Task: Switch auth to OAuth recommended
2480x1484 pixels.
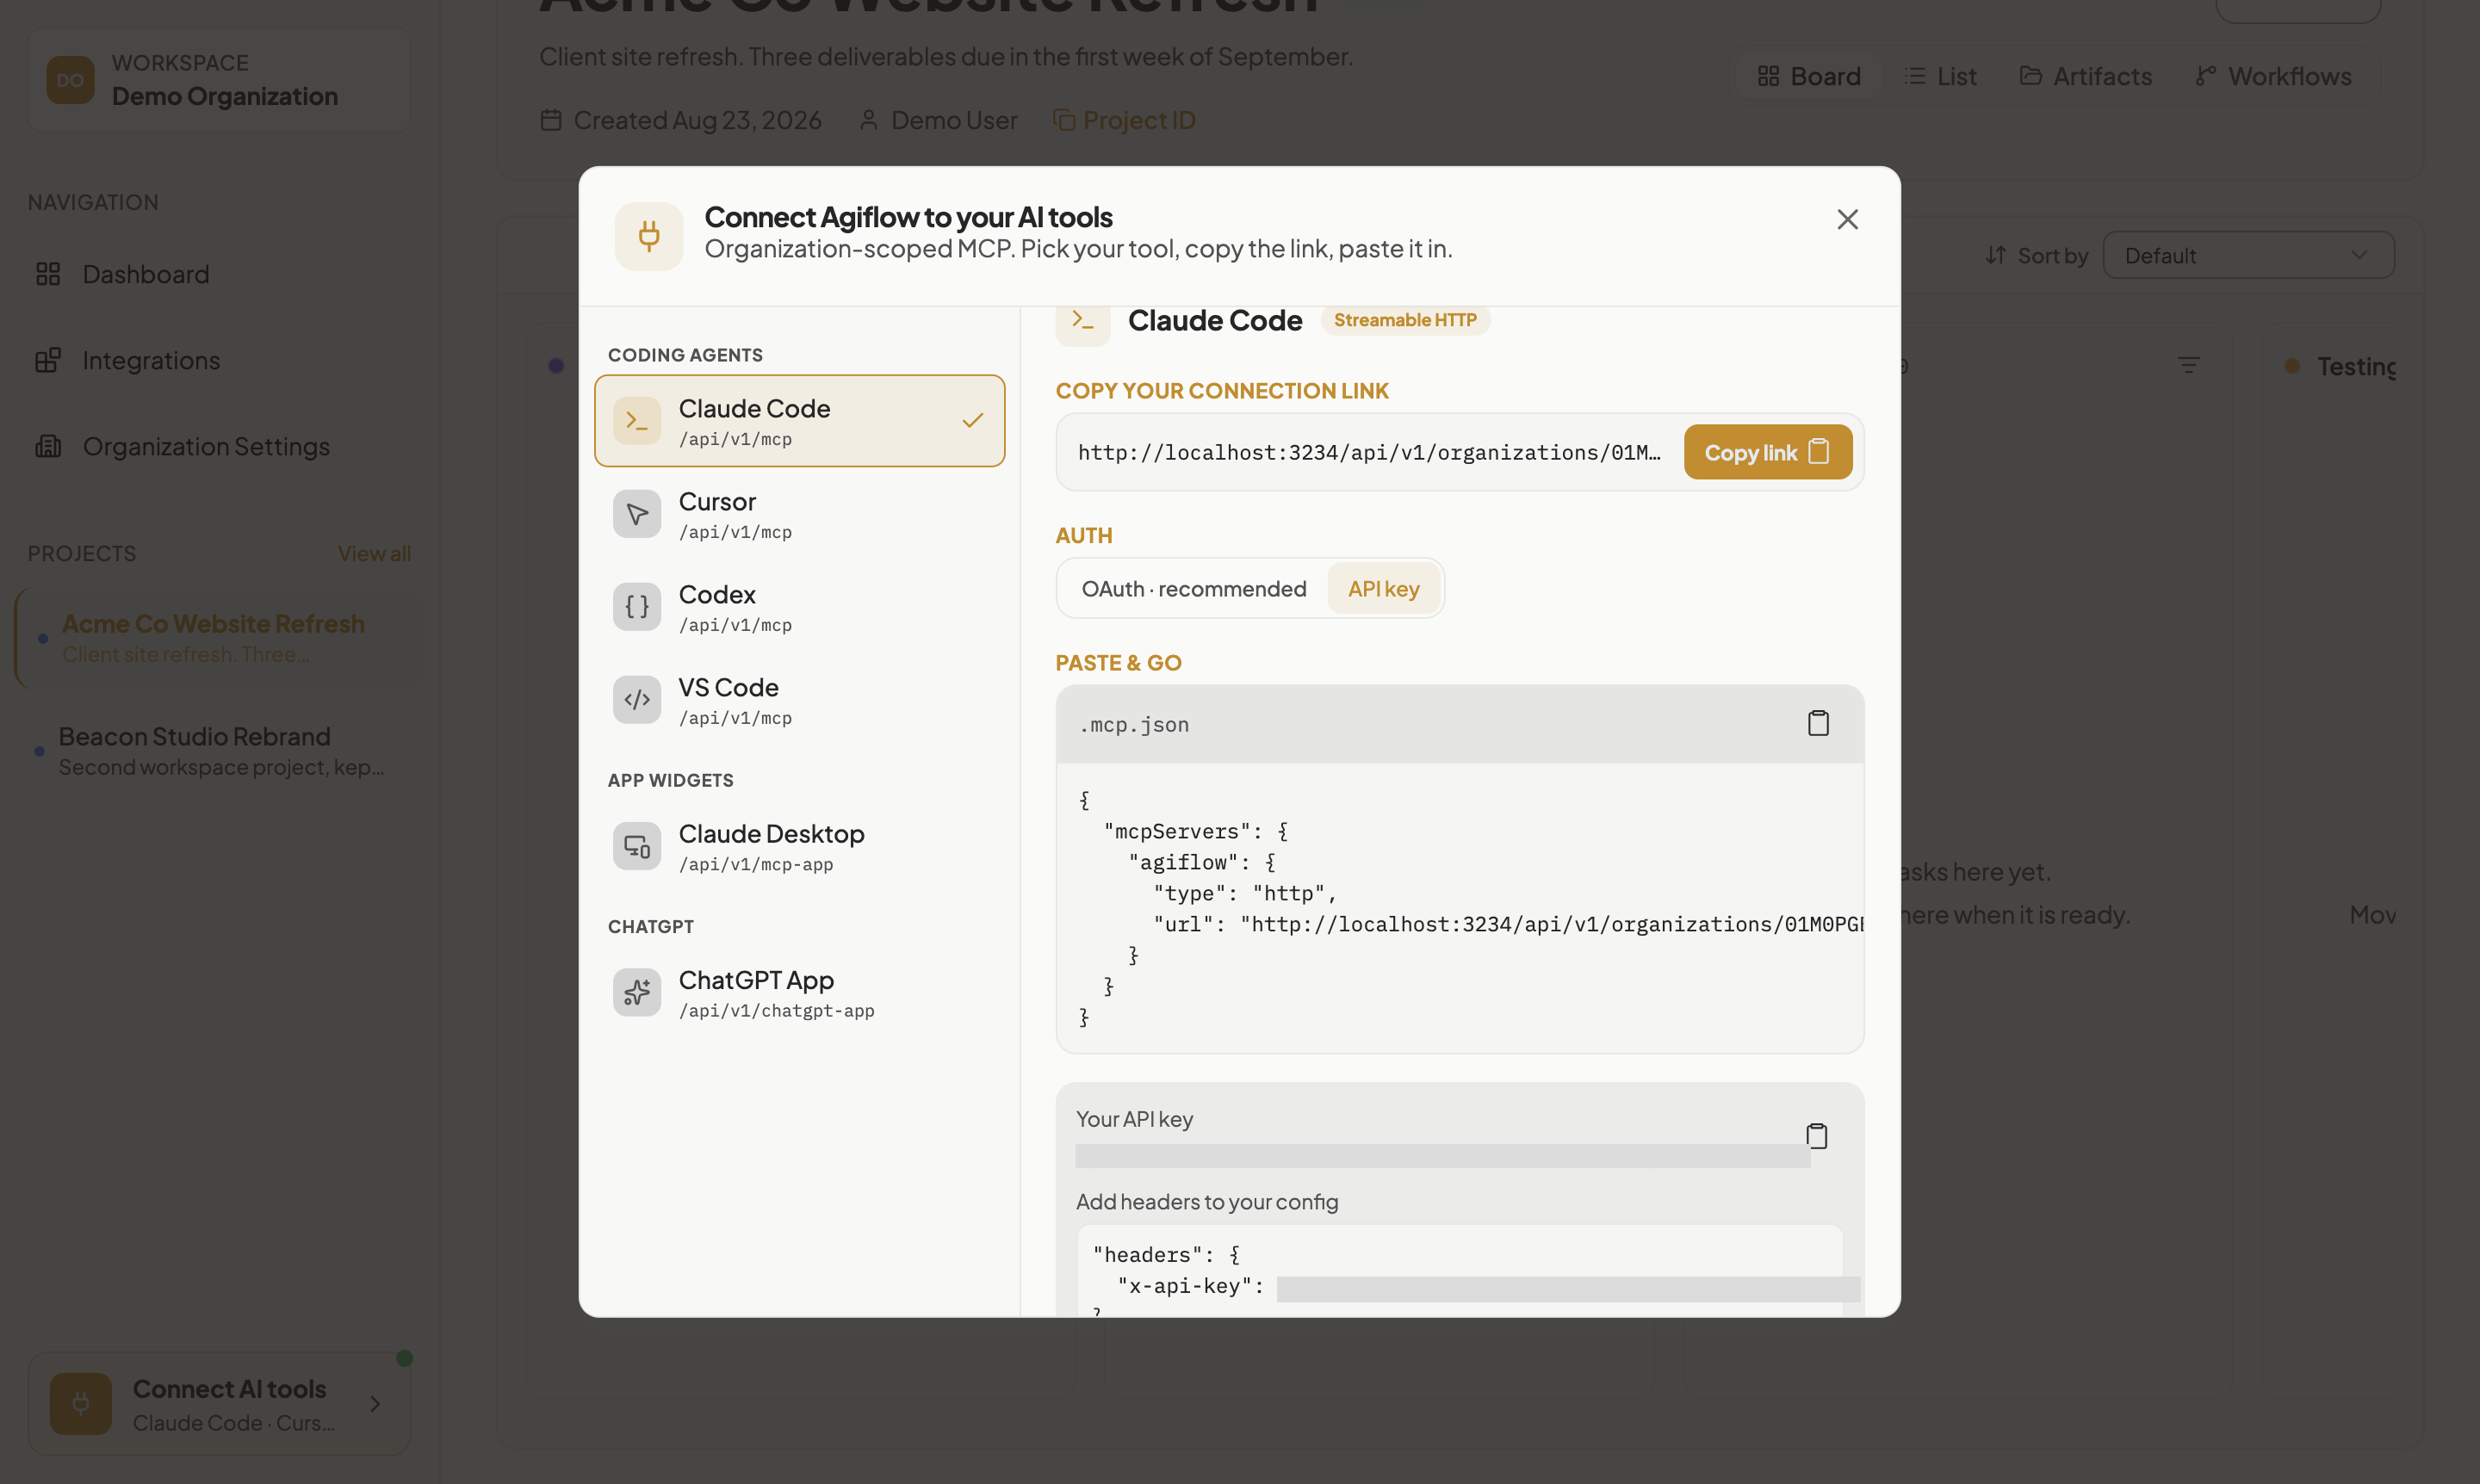Action: [1193, 589]
